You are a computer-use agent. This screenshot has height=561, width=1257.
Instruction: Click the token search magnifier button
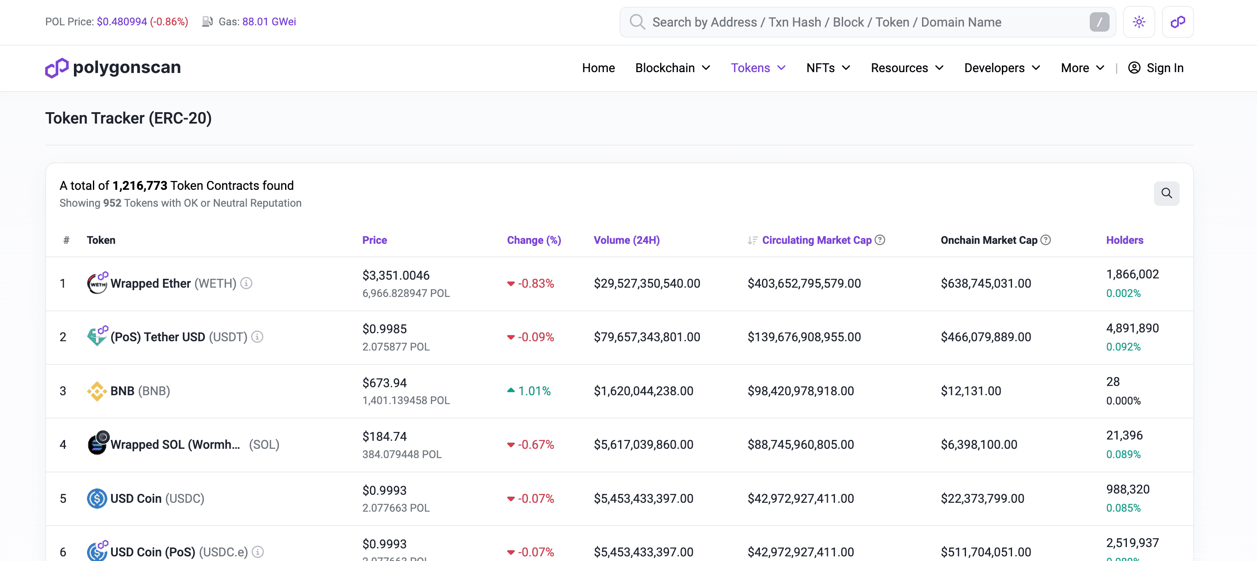[x=1166, y=194]
